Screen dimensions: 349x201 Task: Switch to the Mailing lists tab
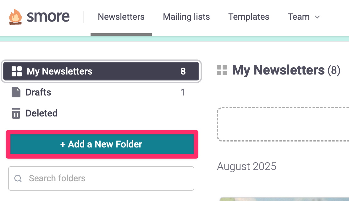[x=186, y=17]
